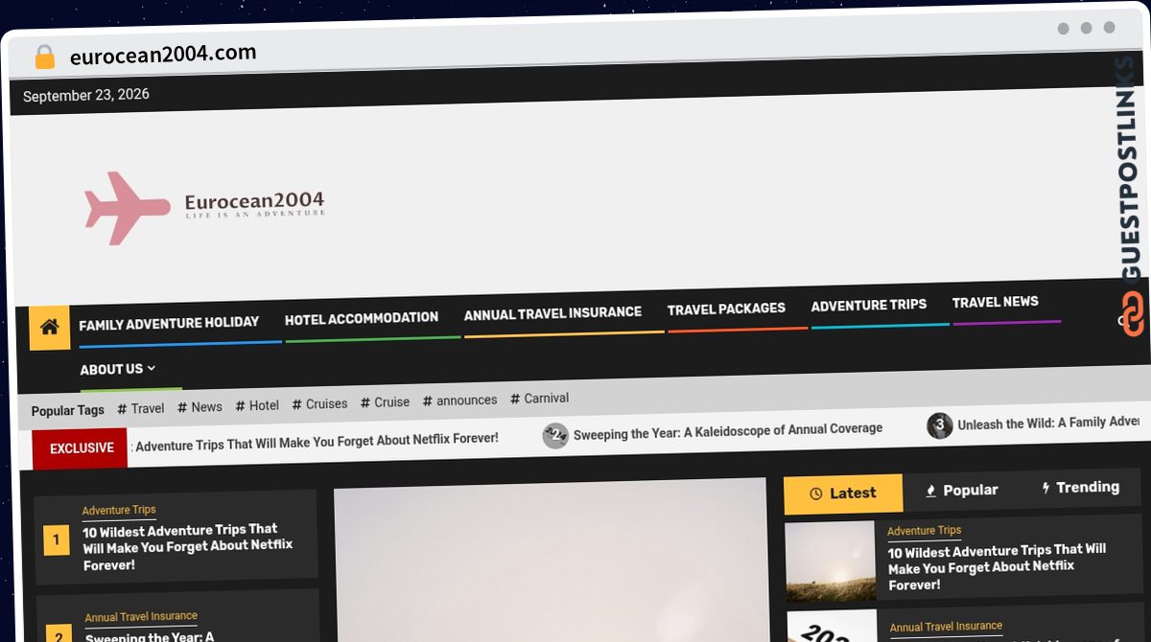Open Annual Travel Insurance category in numbered list

click(x=141, y=617)
